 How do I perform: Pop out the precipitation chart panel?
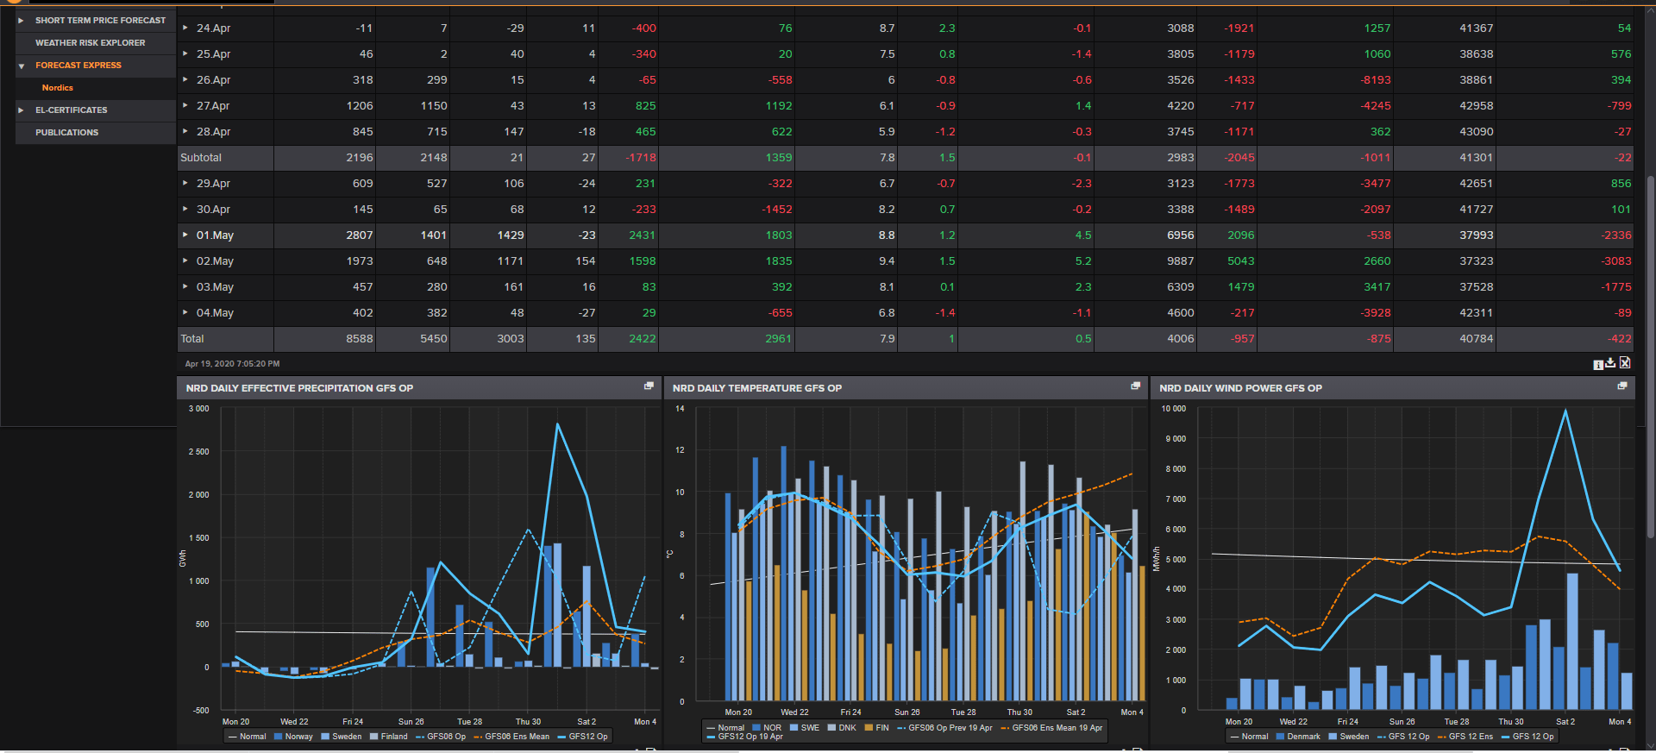(649, 386)
